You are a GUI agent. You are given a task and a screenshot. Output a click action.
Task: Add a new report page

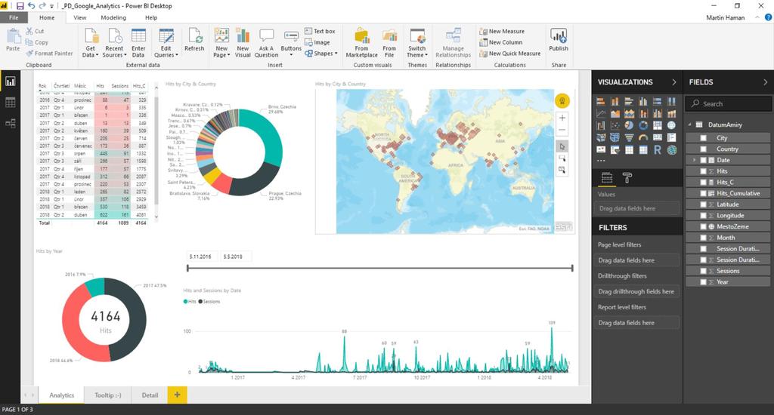coord(177,395)
